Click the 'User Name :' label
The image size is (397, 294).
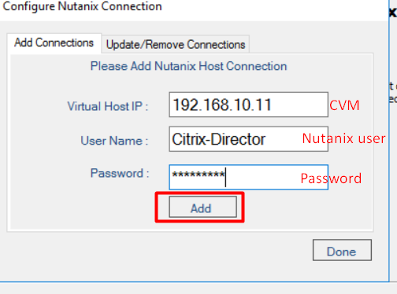pyautogui.click(x=114, y=141)
